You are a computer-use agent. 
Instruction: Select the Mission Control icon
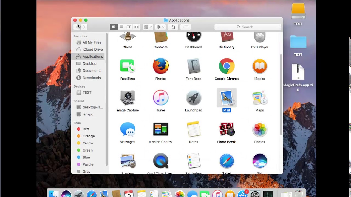coord(161,129)
